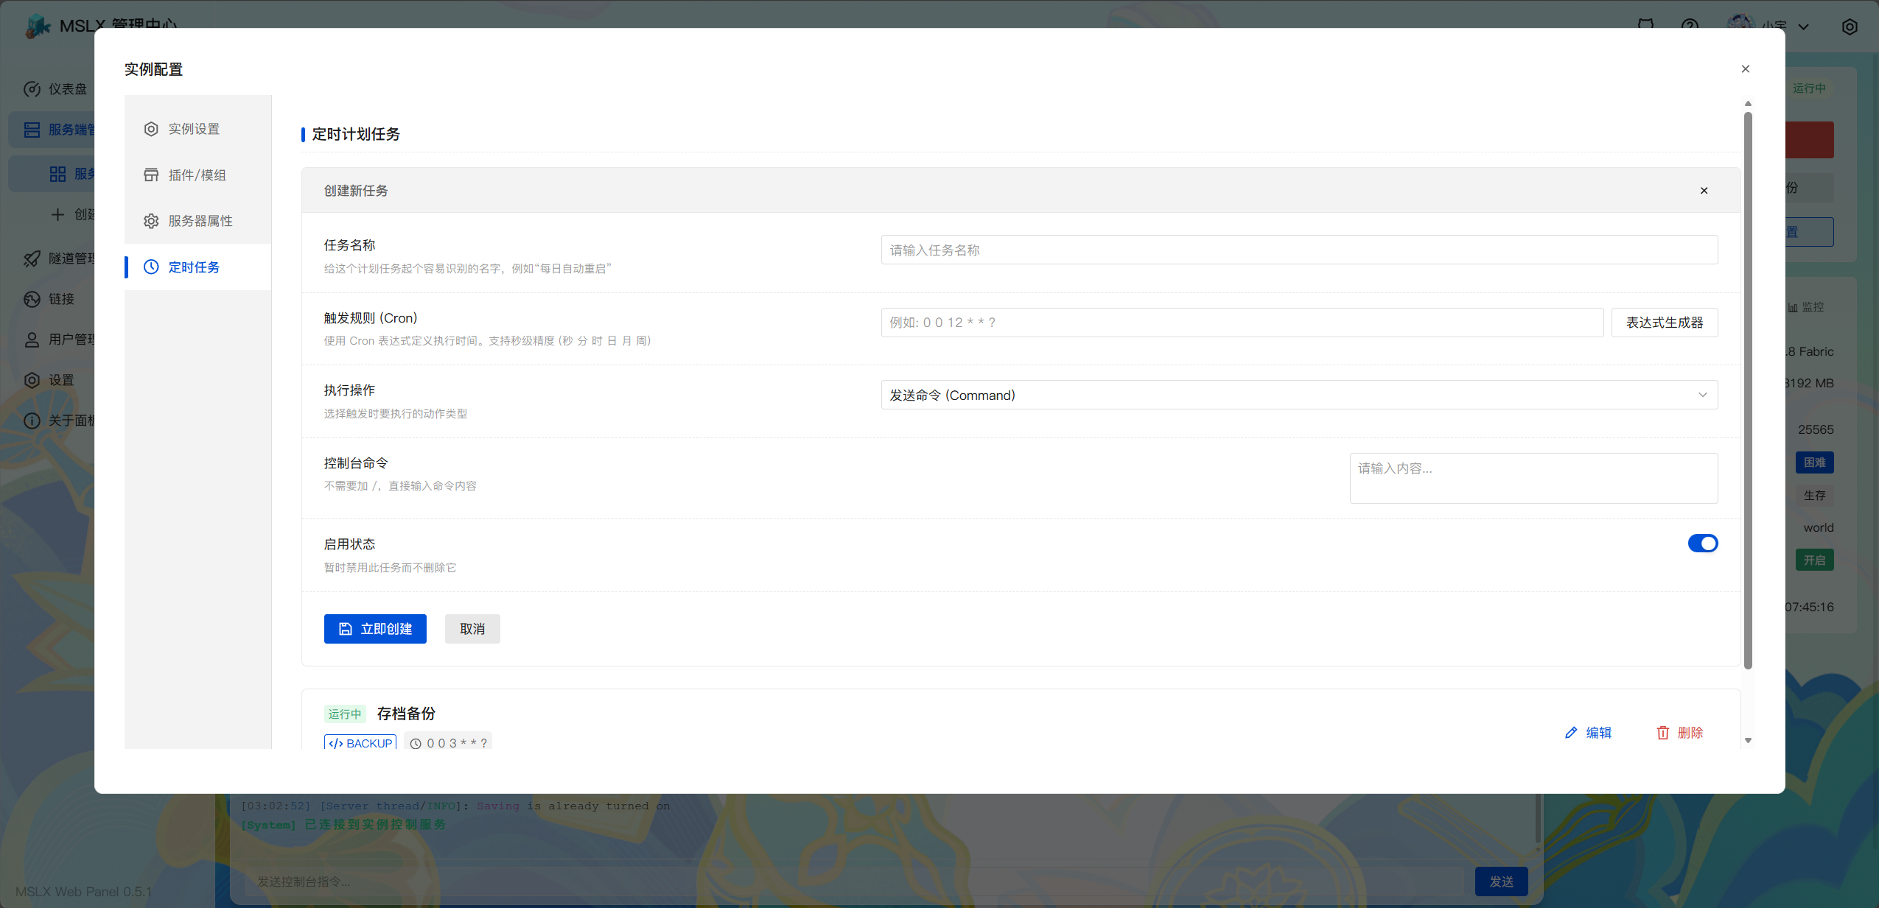Open the 表达式生成器 button
1879x908 pixels.
[x=1664, y=323]
